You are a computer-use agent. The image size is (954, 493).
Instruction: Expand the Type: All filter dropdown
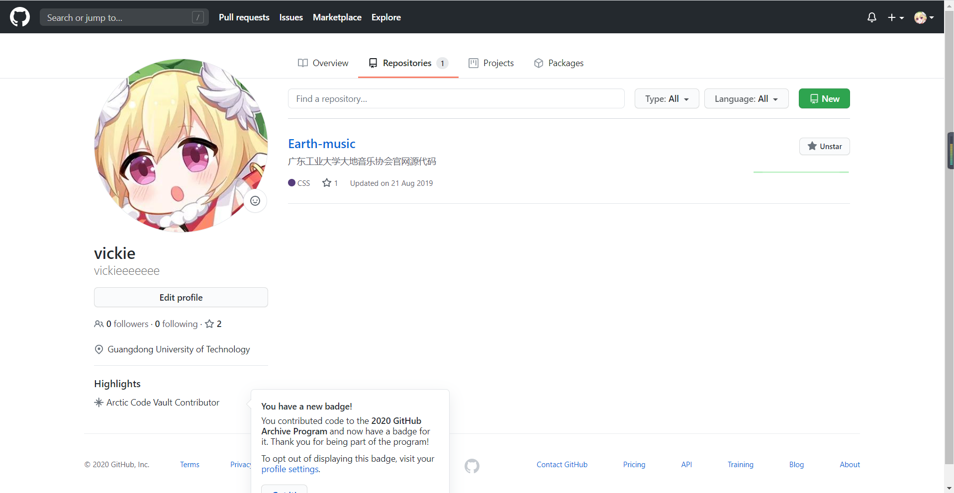[667, 98]
